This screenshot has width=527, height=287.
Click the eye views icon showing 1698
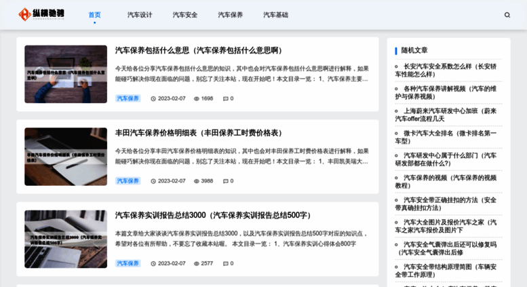tap(197, 99)
